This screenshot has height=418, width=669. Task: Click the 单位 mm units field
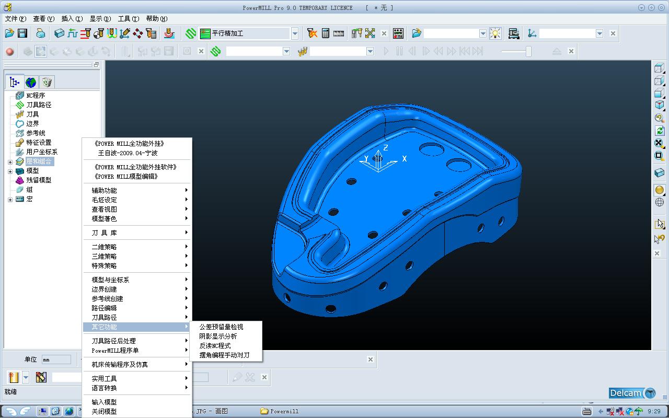56,359
